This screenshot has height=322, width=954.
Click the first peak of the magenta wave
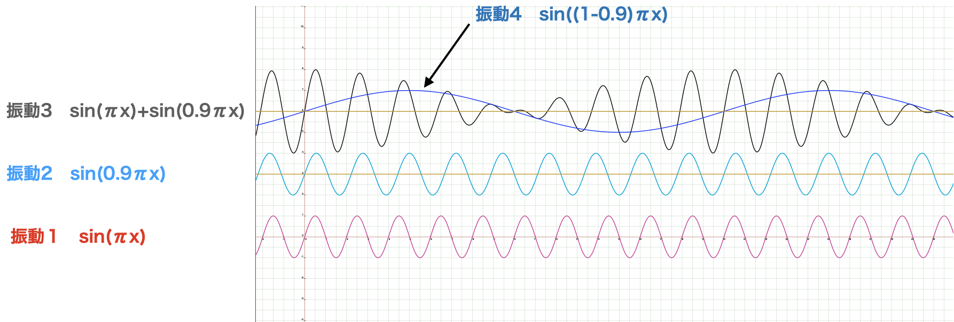(273, 216)
